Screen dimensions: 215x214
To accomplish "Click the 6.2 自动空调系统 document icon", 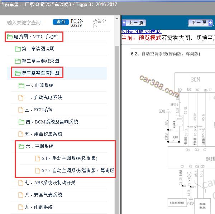I will click(38, 171).
